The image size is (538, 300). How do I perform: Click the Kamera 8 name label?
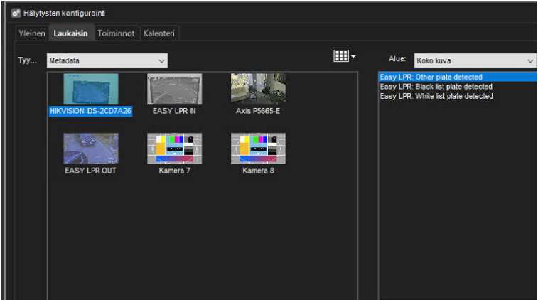click(258, 171)
